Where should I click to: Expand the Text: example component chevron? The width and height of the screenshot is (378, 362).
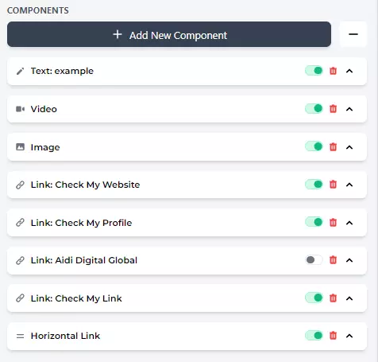(x=349, y=71)
